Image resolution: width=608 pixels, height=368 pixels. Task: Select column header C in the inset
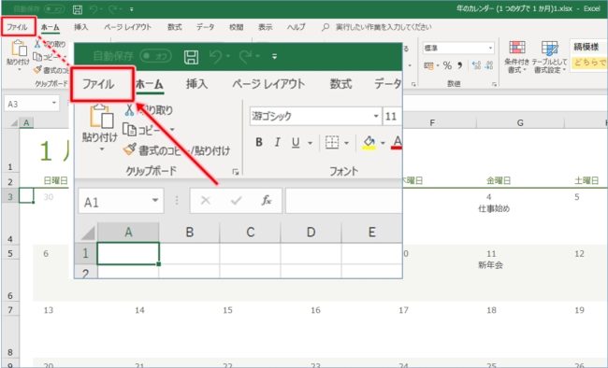click(250, 232)
